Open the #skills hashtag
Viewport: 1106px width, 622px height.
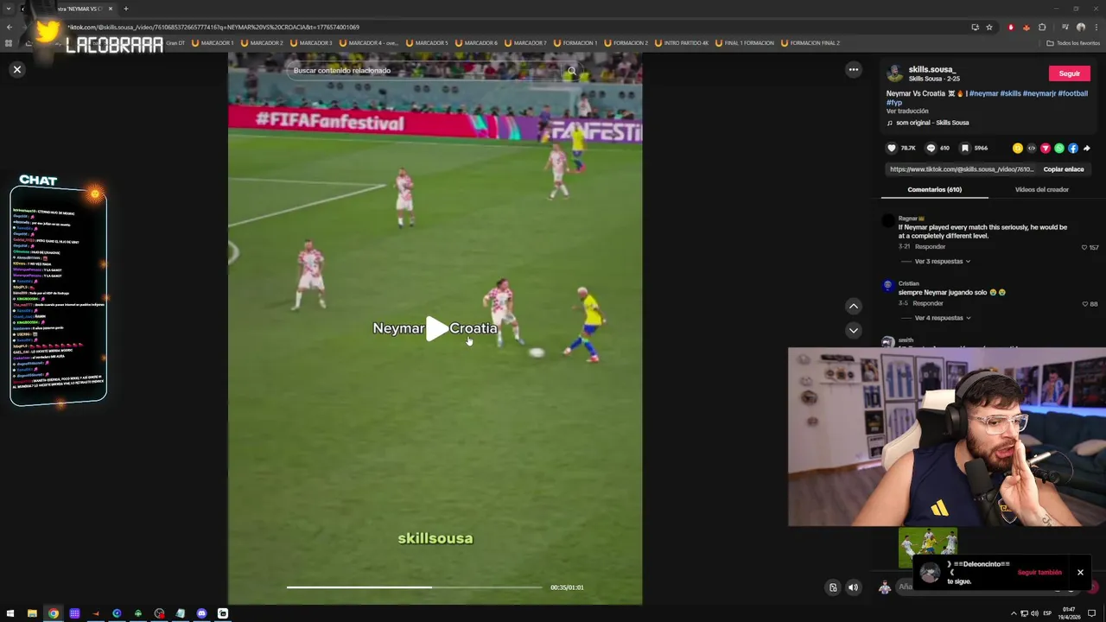1010,93
